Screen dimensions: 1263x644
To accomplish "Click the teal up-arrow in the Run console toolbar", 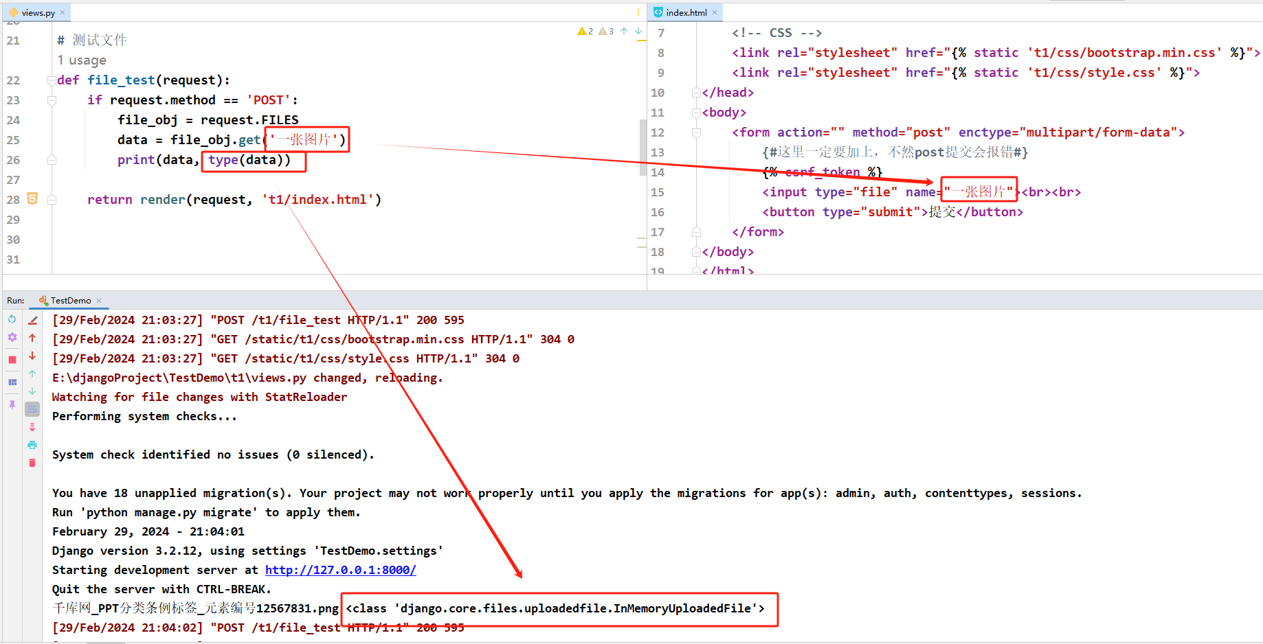I will [x=32, y=373].
